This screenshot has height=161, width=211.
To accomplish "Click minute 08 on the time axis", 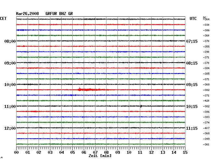I will (106, 153).
